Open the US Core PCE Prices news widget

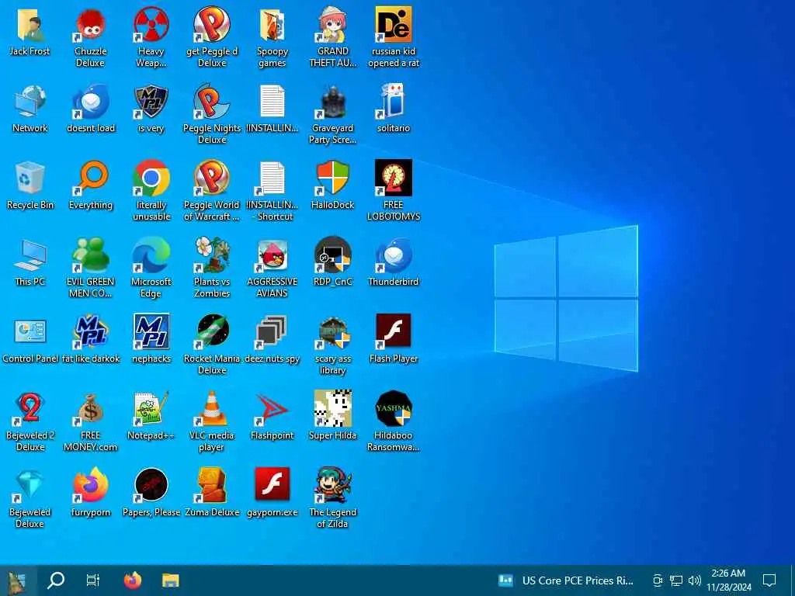566,580
